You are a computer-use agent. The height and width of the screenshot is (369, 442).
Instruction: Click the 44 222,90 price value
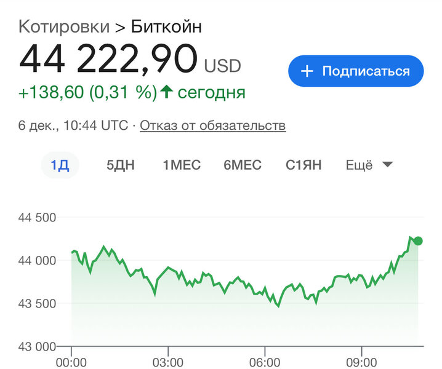(108, 60)
